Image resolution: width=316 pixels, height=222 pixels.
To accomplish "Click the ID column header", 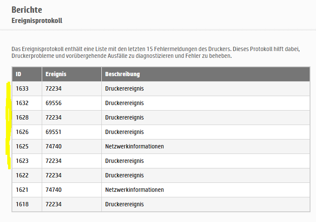I will point(19,74).
